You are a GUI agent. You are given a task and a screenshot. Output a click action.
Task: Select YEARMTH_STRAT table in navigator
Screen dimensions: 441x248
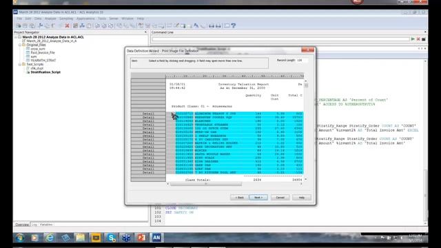(x=43, y=61)
